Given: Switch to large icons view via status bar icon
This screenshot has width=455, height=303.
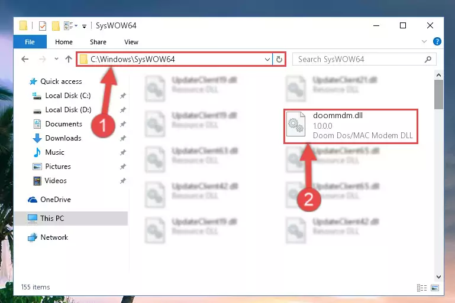Looking at the screenshot, I should 435,288.
